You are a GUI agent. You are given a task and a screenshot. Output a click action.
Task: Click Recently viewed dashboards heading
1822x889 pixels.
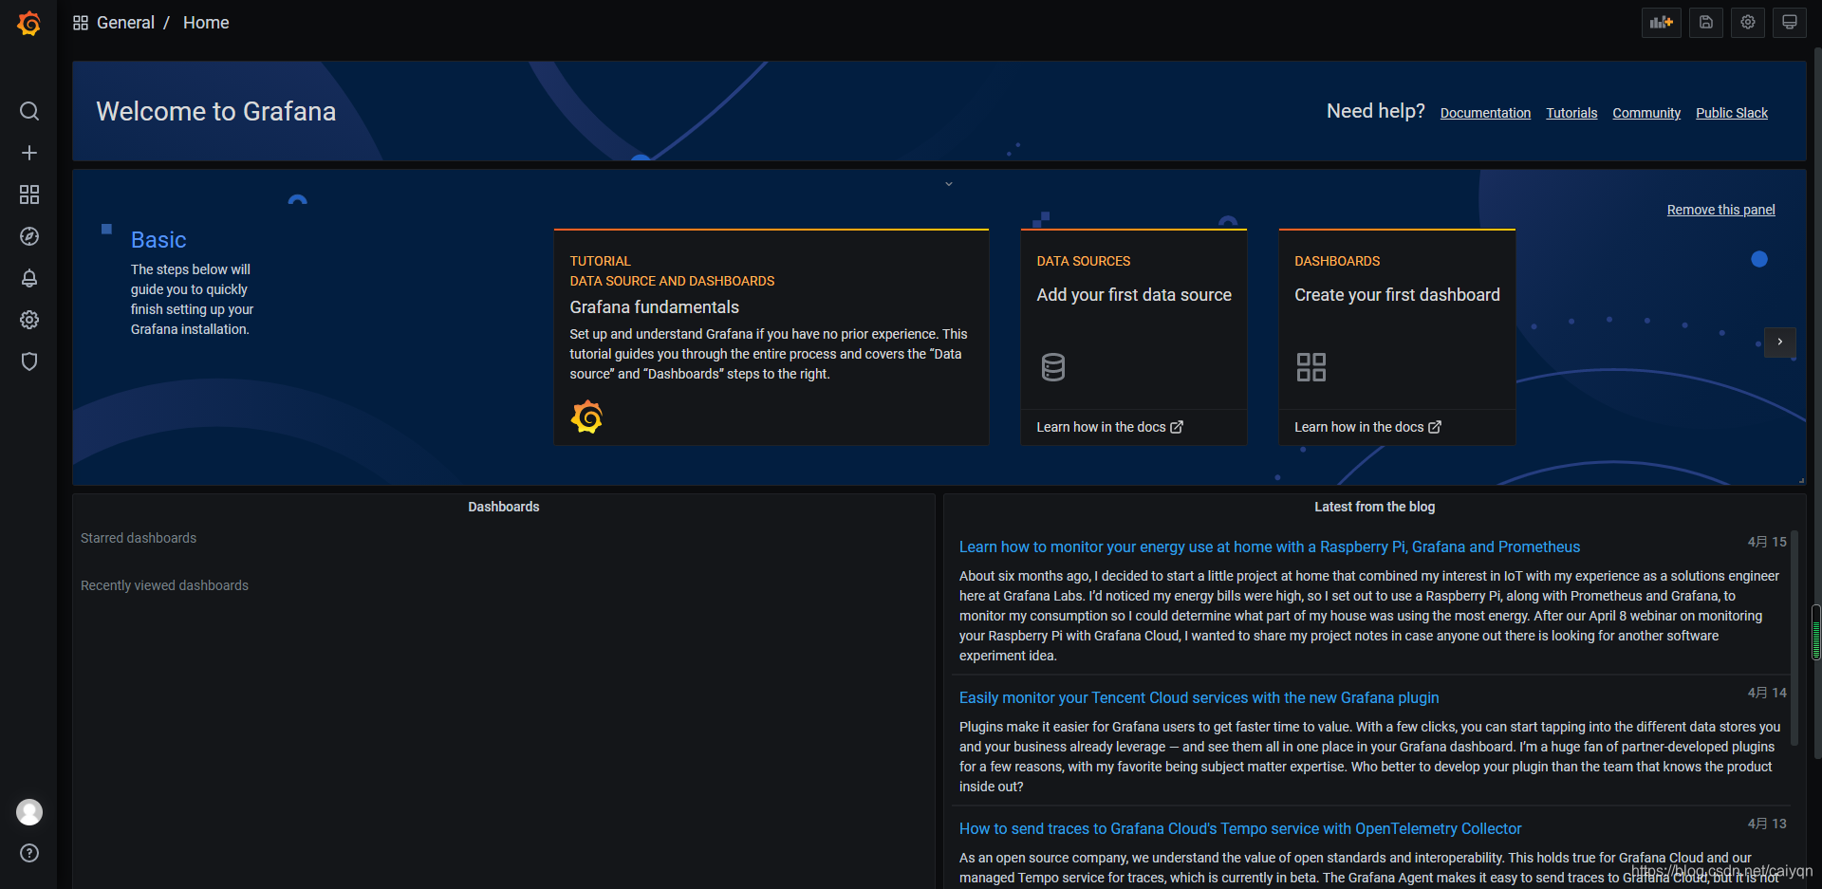tap(164, 585)
